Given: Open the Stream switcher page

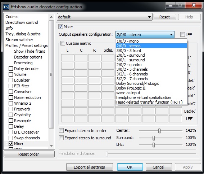Looking at the screenshot, I should (19, 40).
